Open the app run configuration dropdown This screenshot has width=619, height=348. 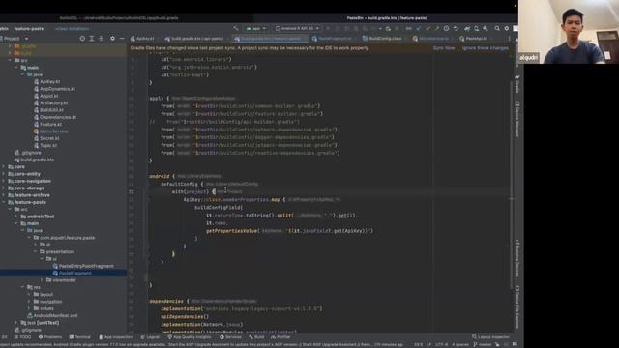pos(256,28)
